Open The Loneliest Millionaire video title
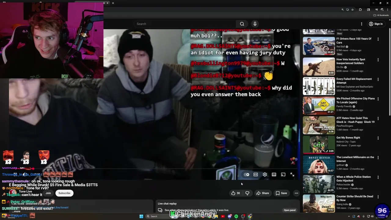This screenshot has height=220, width=391. [355, 159]
